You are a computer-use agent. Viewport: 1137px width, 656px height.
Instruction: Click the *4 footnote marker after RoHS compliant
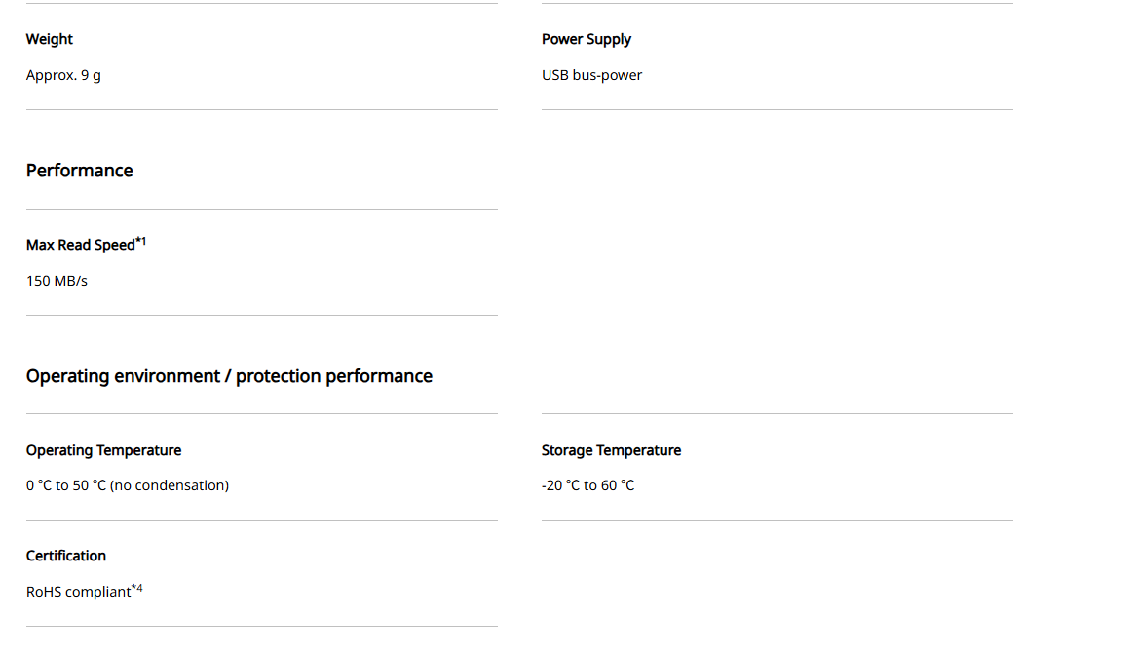coord(137,588)
